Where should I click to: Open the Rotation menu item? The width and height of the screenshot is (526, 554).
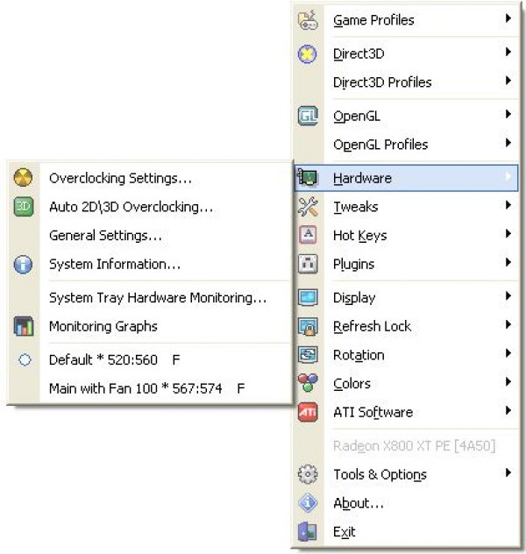359,355
